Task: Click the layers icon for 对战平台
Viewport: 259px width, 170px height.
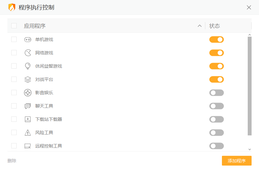Action: coord(28,80)
